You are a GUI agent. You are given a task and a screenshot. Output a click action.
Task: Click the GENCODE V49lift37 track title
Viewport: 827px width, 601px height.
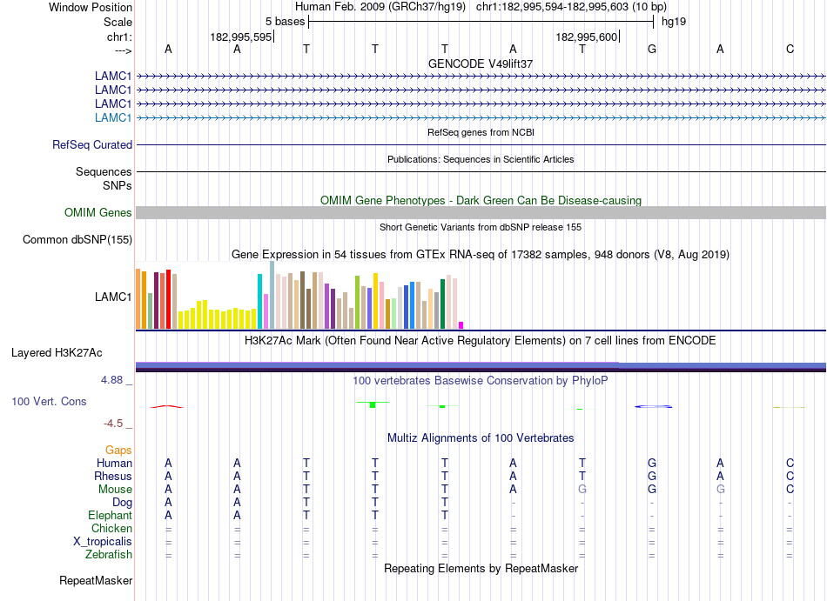(x=481, y=63)
